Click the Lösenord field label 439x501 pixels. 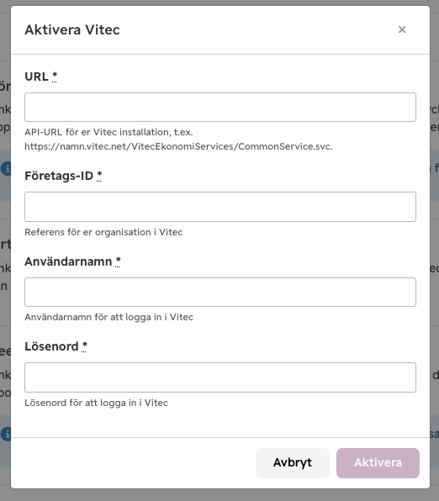coord(51,346)
